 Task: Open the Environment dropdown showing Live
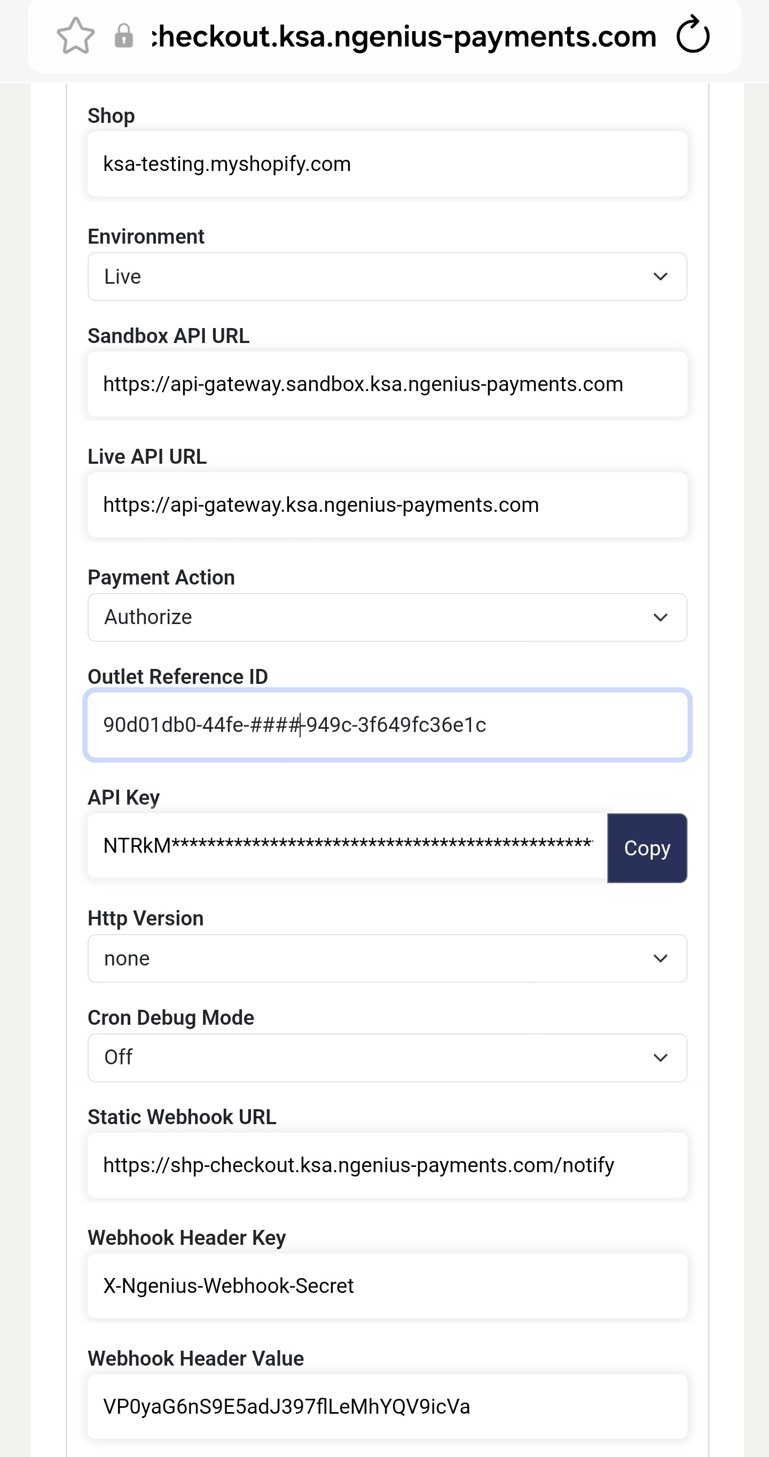(387, 277)
